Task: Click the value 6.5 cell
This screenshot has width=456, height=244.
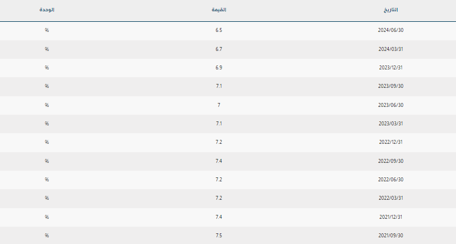Action: coord(219,30)
